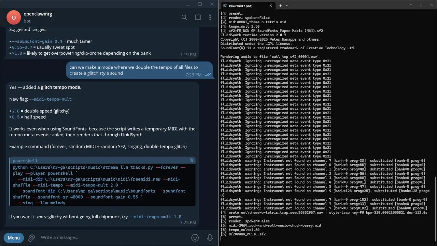437x246 pixels.
Task: Click the terminal vertical scrollbar
Action: (x=435, y=209)
